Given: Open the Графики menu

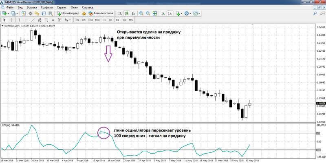Looking at the screenshot, I should point(47,7).
